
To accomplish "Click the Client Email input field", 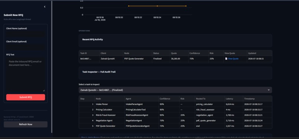I will click(x=26, y=47).
